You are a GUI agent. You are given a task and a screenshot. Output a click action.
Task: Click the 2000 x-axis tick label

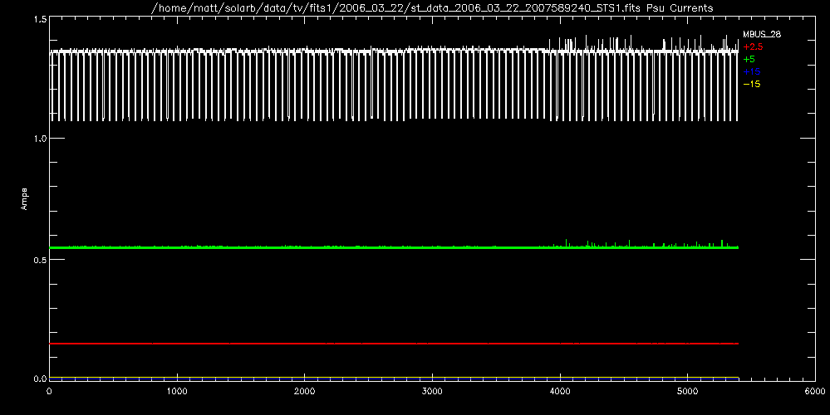(x=305, y=391)
